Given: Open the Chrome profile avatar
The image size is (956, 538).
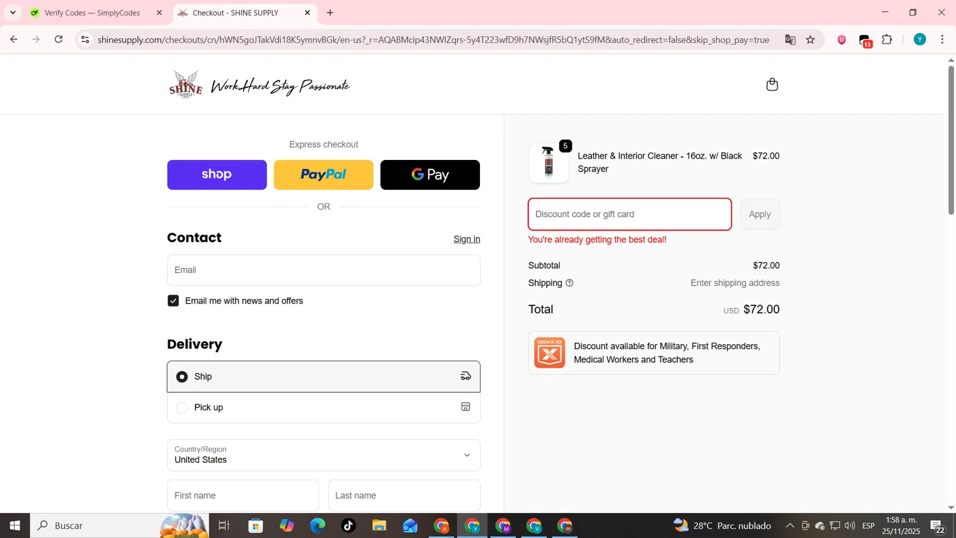Looking at the screenshot, I should [920, 40].
